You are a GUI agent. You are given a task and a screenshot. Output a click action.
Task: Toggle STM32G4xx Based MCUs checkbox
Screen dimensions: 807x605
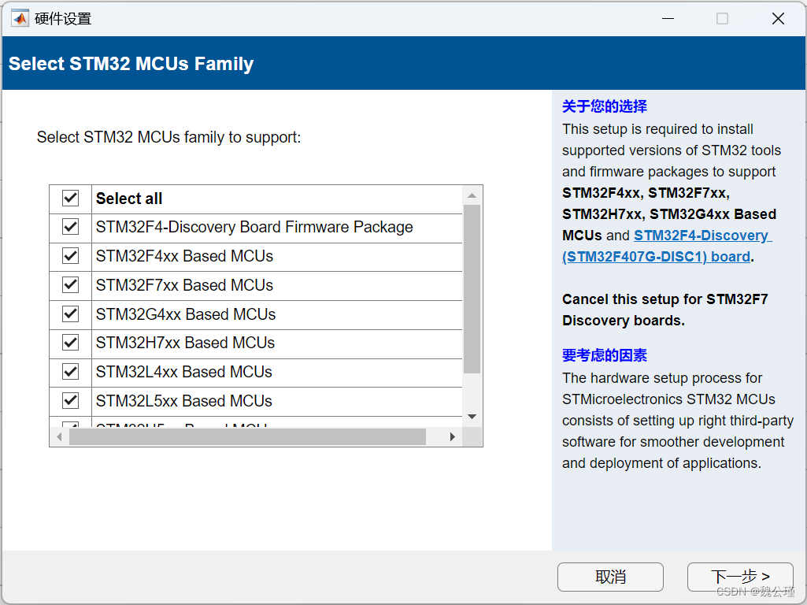pos(71,314)
